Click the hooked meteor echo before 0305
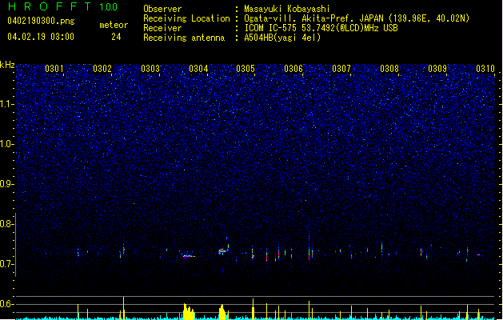Viewport: 503px width, 320px height. (223, 250)
